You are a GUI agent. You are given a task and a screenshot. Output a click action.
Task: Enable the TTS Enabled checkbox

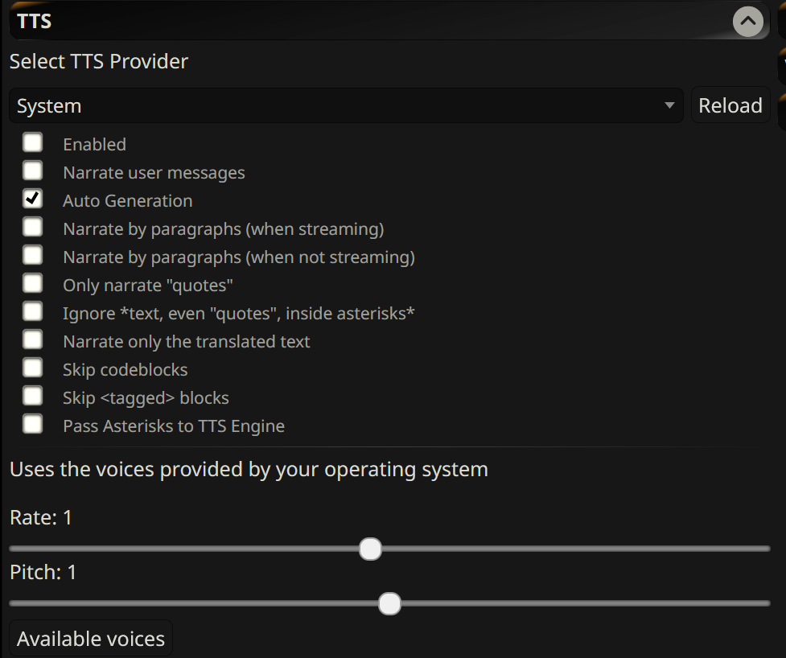[x=33, y=142]
